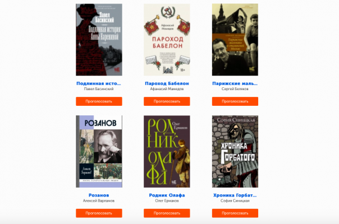Viewport: 339px width, 224px height.
Task: Open the Розанов book cover image
Action: tap(99, 151)
